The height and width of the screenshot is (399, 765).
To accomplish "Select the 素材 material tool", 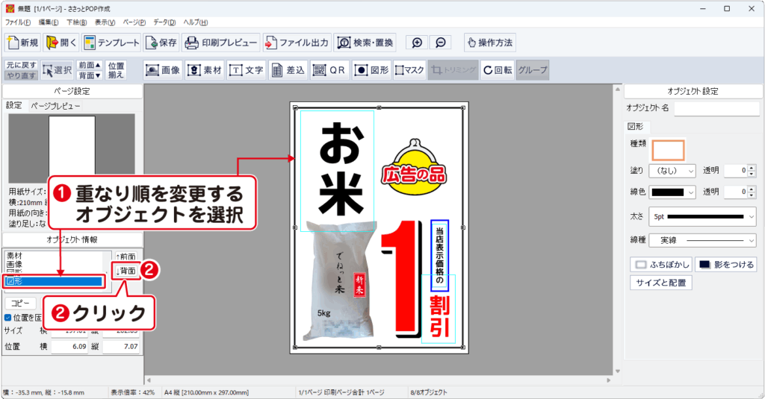I will (205, 70).
